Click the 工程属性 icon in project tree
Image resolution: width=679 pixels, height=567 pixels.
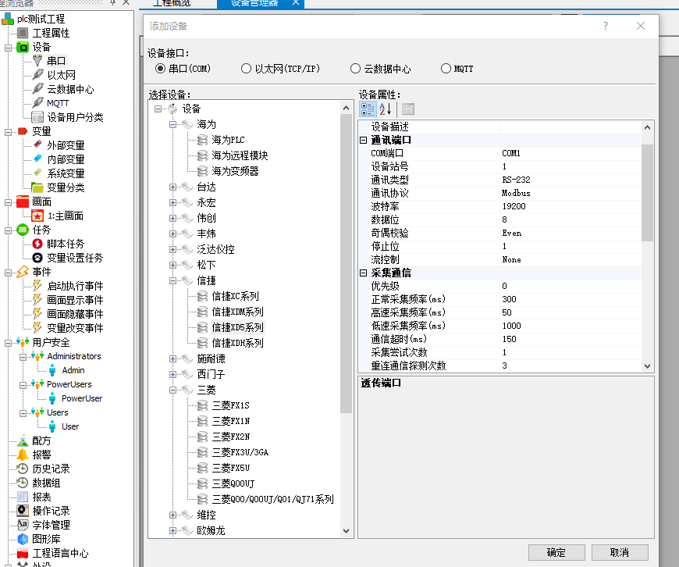click(x=23, y=33)
